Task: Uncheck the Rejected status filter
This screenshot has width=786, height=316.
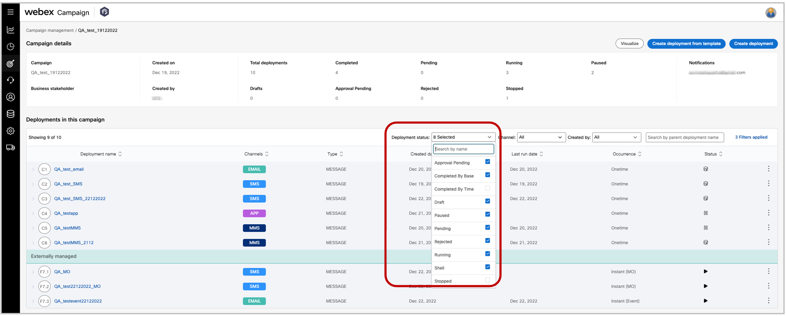Action: click(x=488, y=241)
